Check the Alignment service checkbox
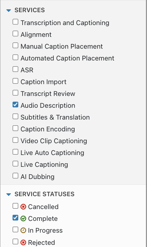 15,34
